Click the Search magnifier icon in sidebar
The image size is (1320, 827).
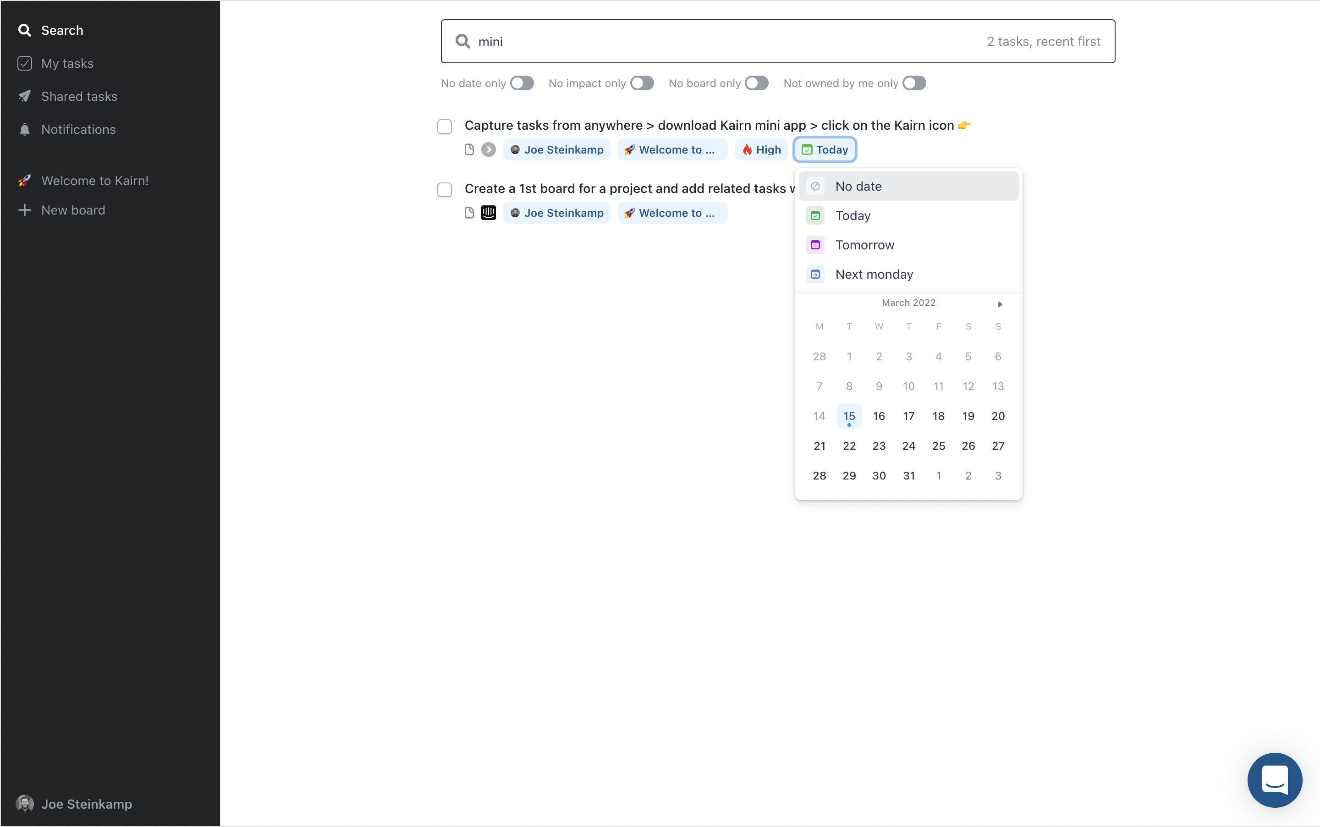pyautogui.click(x=24, y=30)
